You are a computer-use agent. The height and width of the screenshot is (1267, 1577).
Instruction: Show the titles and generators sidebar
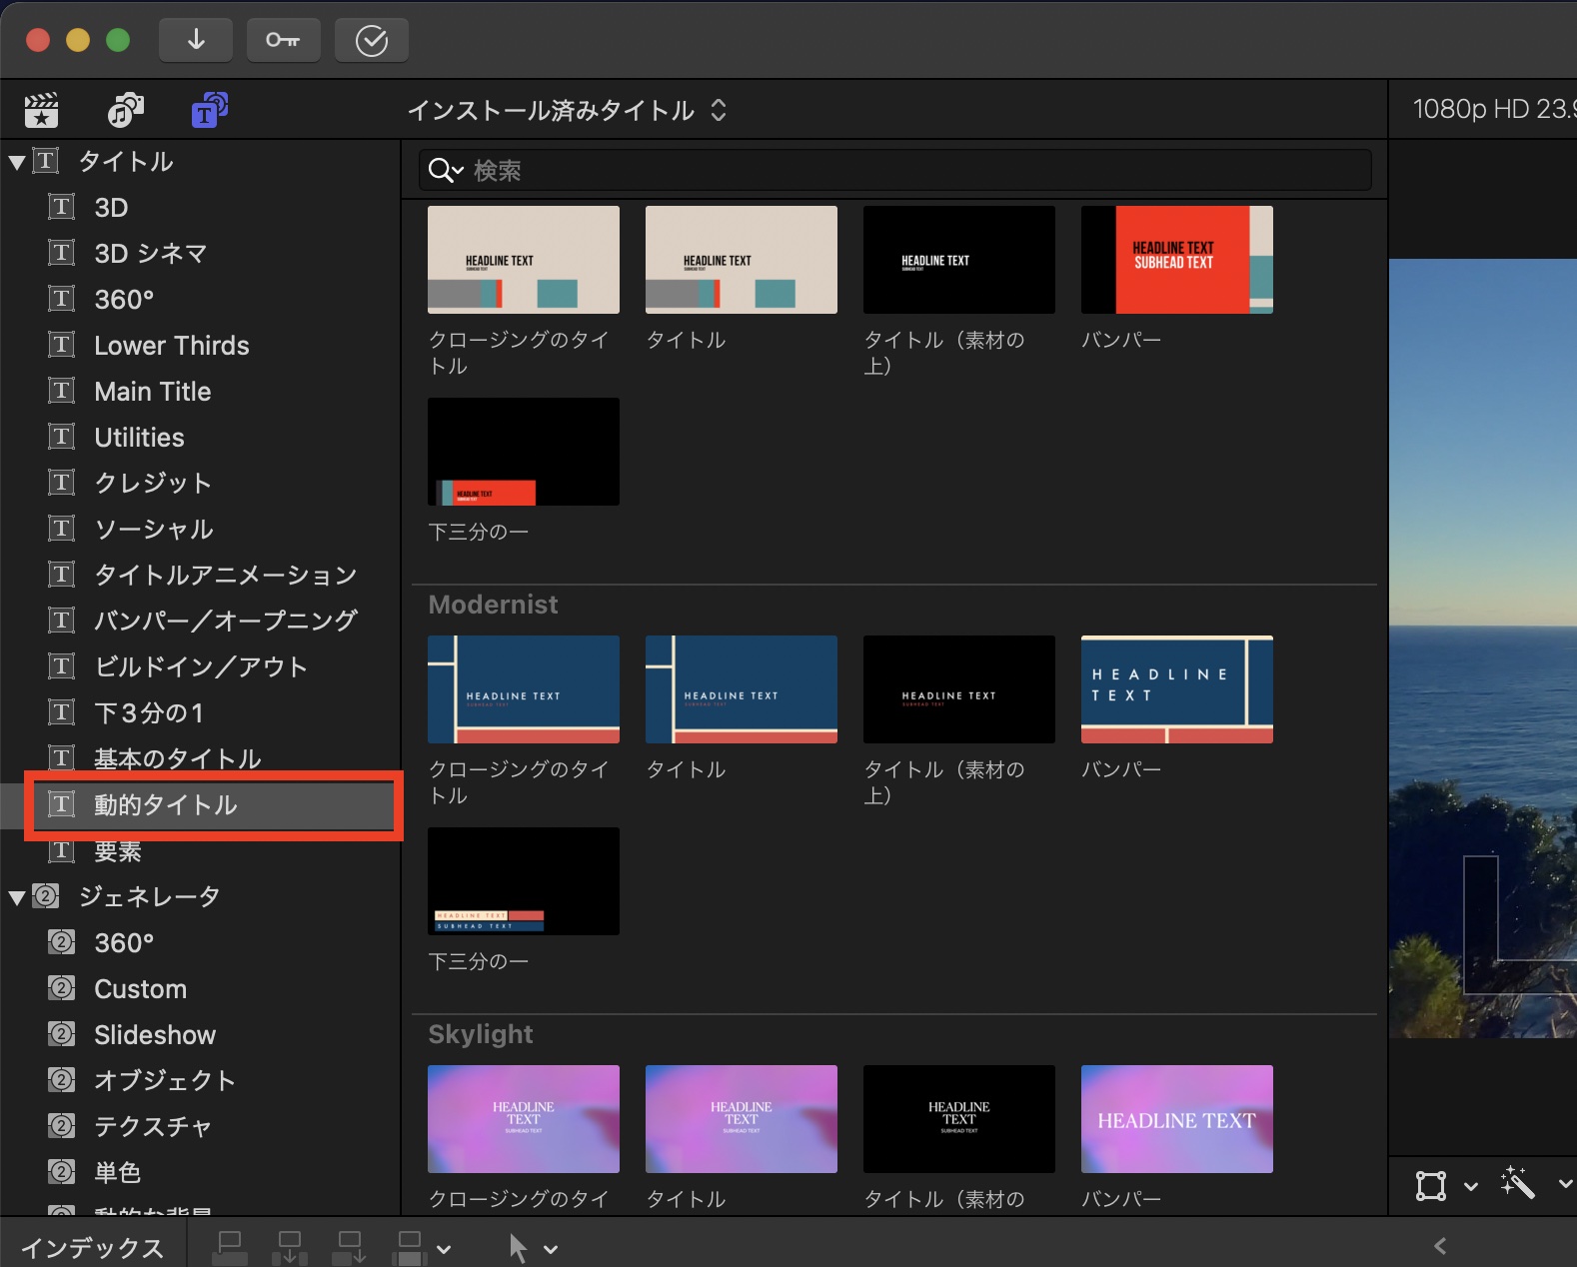click(x=210, y=110)
